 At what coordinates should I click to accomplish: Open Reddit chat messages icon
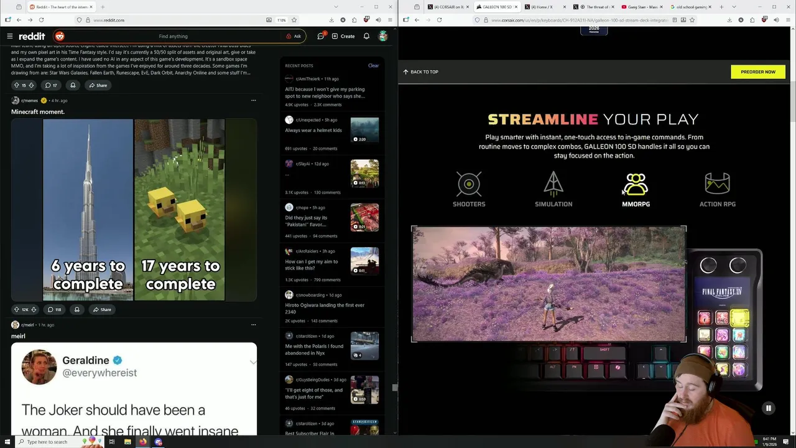pyautogui.click(x=321, y=36)
